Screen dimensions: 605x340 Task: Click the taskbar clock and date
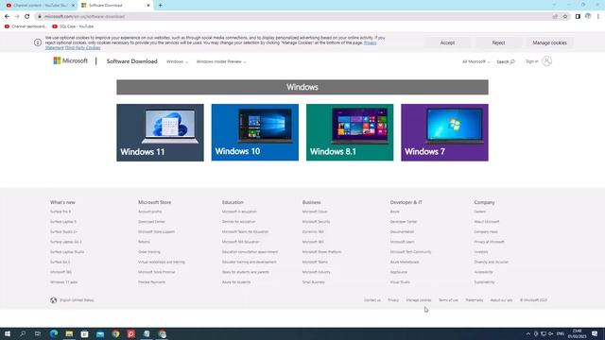pyautogui.click(x=577, y=333)
